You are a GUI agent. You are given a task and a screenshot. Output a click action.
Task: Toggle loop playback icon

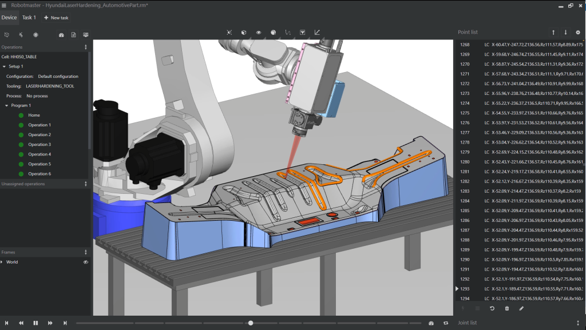446,323
